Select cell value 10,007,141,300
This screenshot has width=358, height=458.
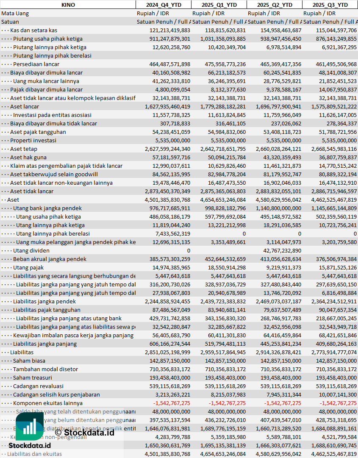(338, 394)
